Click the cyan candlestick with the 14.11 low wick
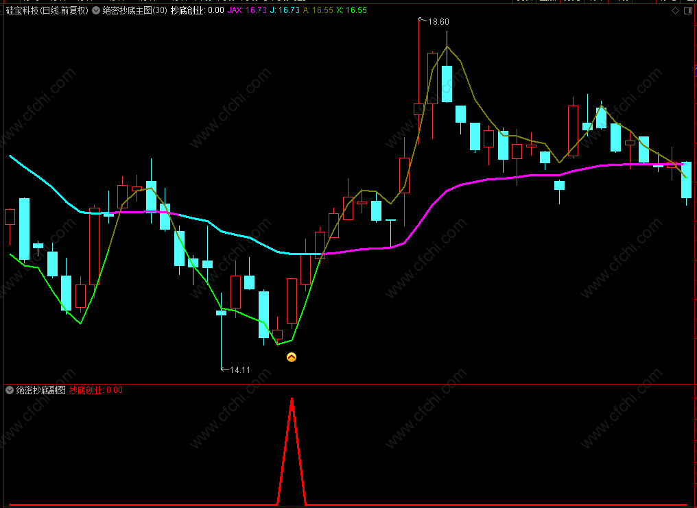 click(x=222, y=313)
